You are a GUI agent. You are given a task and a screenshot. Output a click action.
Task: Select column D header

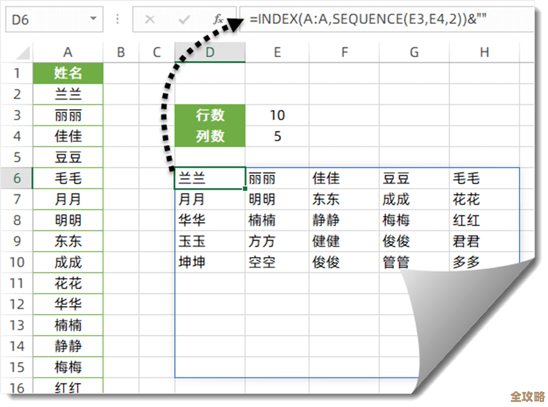pos(210,53)
